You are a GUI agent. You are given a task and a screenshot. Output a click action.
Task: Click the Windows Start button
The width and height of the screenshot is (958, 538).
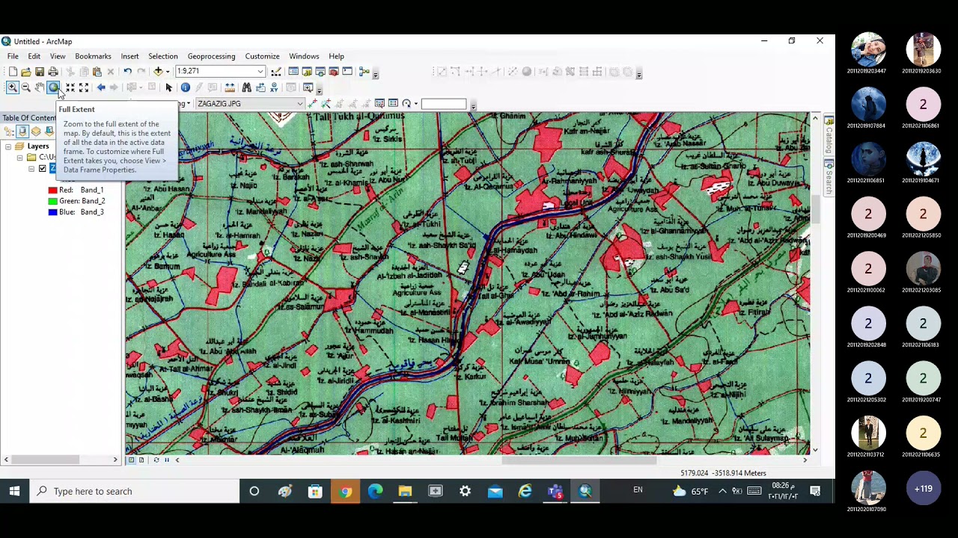14,491
